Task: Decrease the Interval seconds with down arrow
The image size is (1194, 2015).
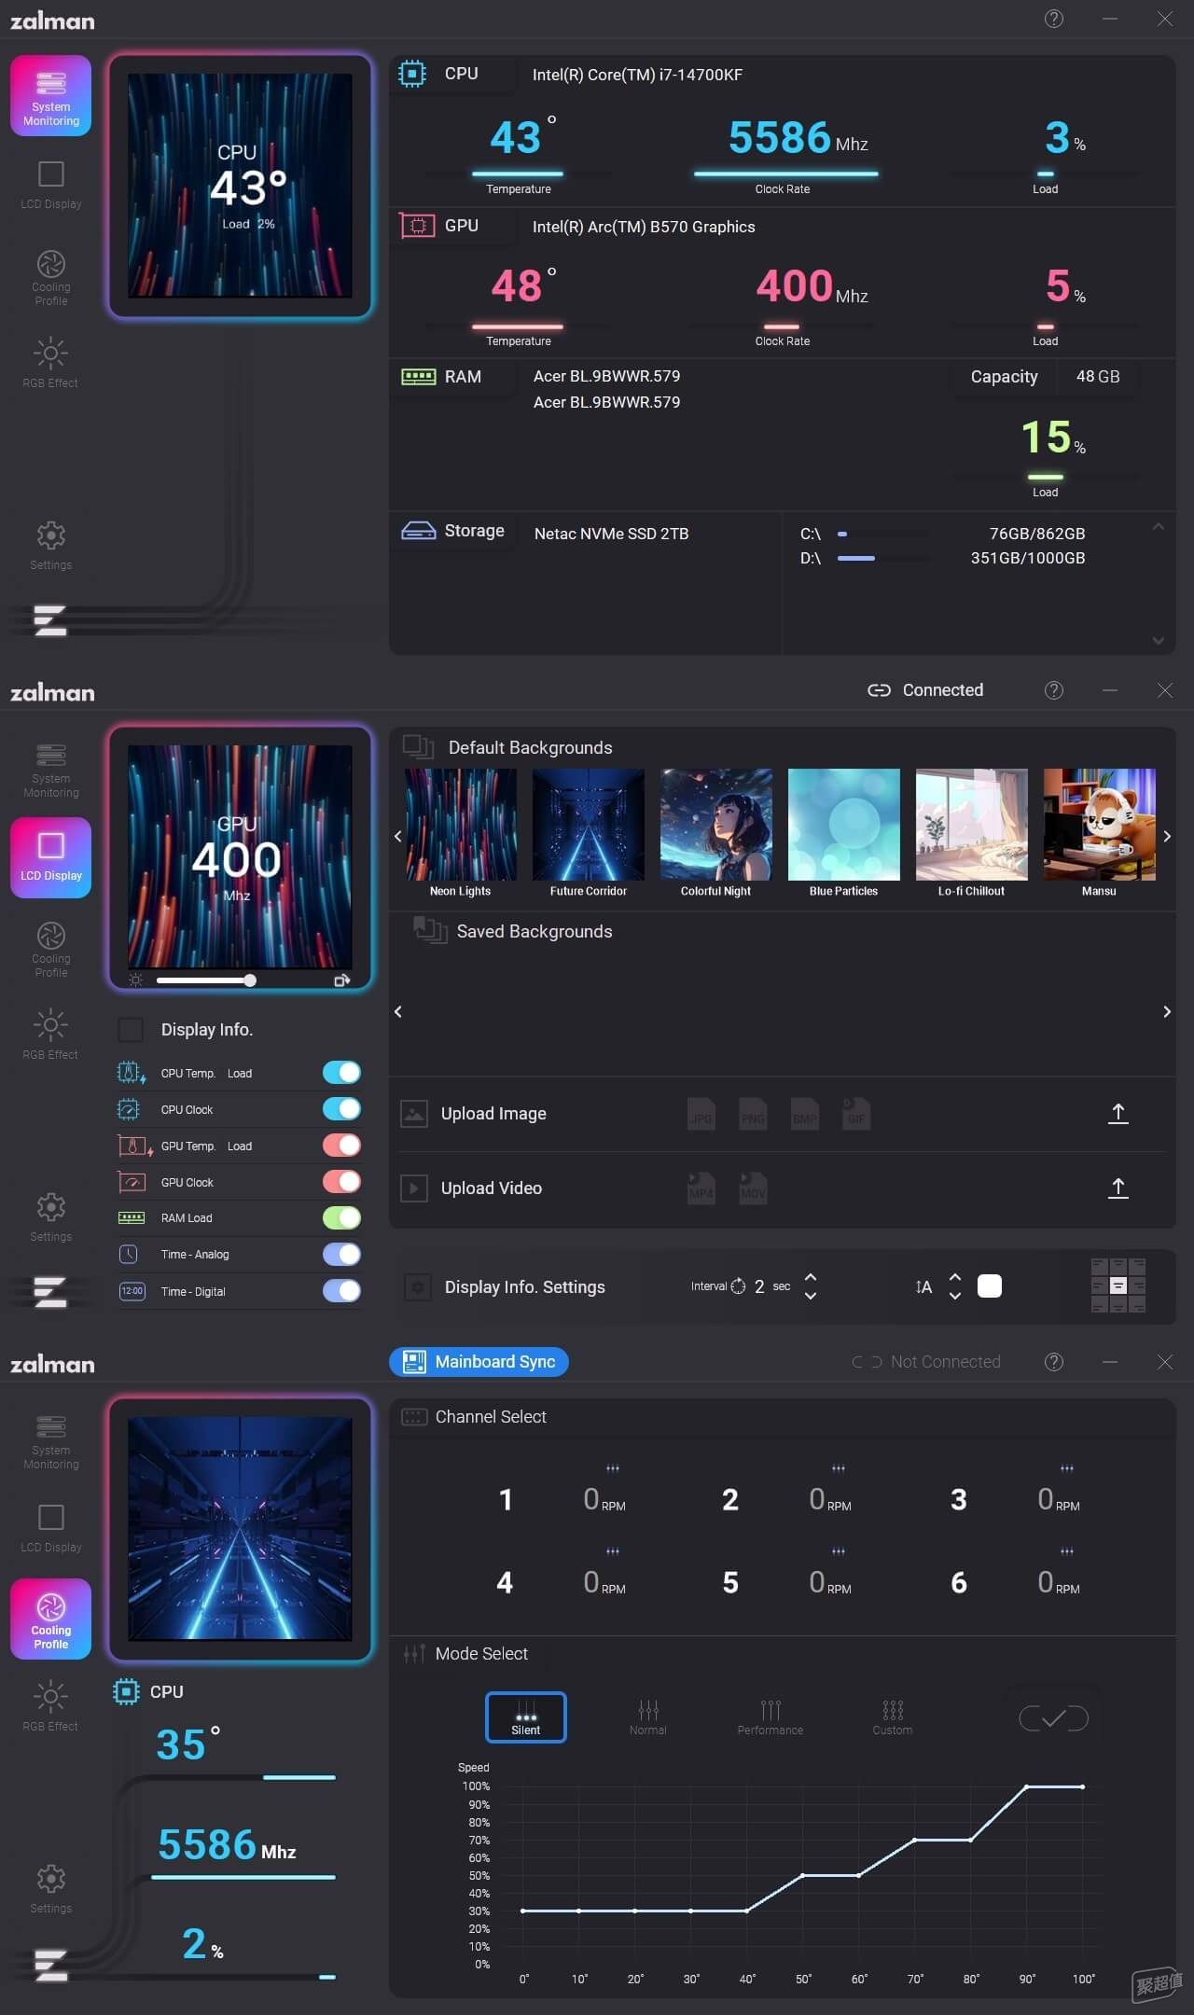Action: tap(811, 1296)
